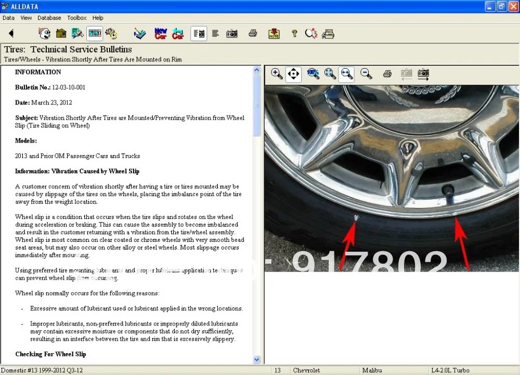Click the green question mark help icon
520x375 pixels.
click(294, 33)
